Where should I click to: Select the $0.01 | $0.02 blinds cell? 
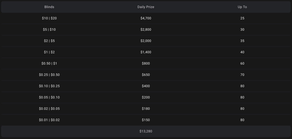point(49,120)
